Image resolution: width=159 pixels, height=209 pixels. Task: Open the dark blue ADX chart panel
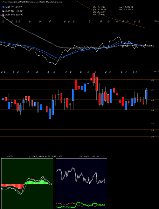81,184
